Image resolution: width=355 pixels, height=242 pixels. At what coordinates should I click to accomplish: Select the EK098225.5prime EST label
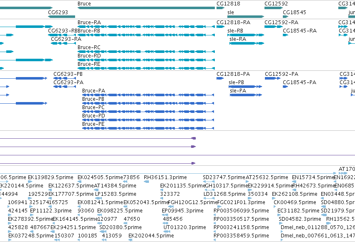click(120, 211)
